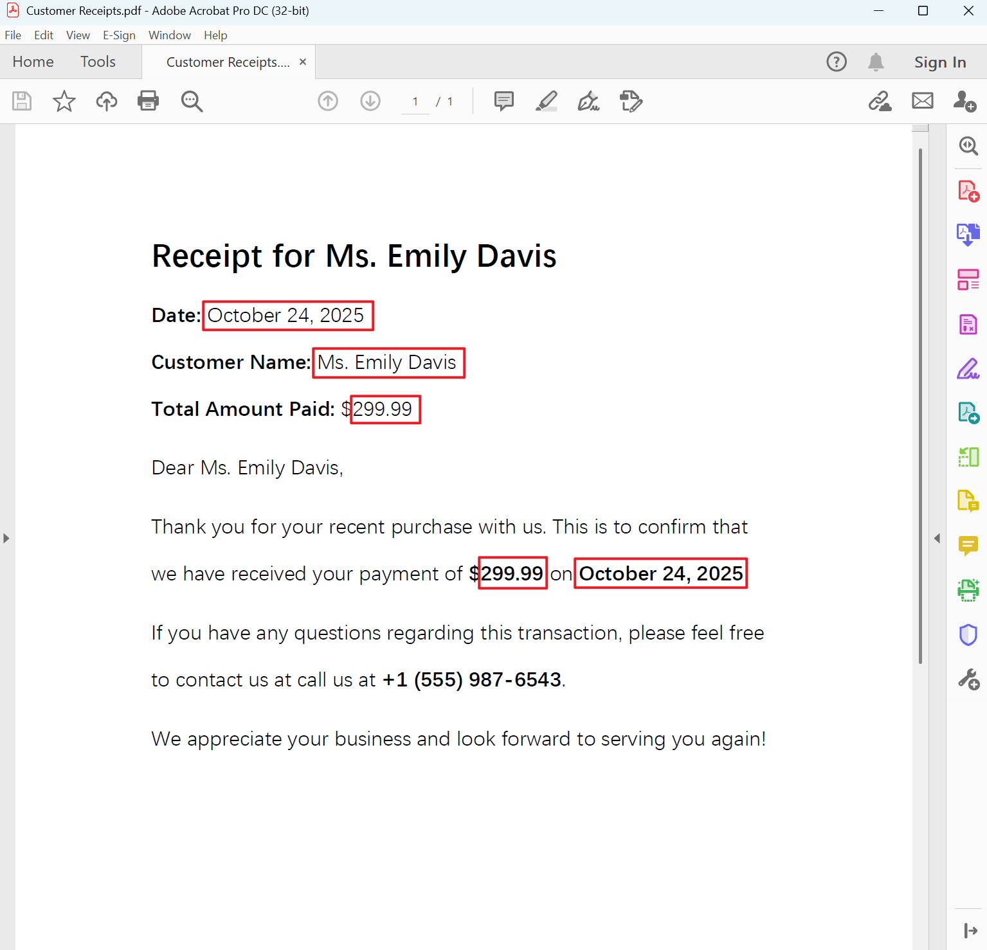Send file by email envelope icon
The height and width of the screenshot is (950, 987).
tap(922, 101)
